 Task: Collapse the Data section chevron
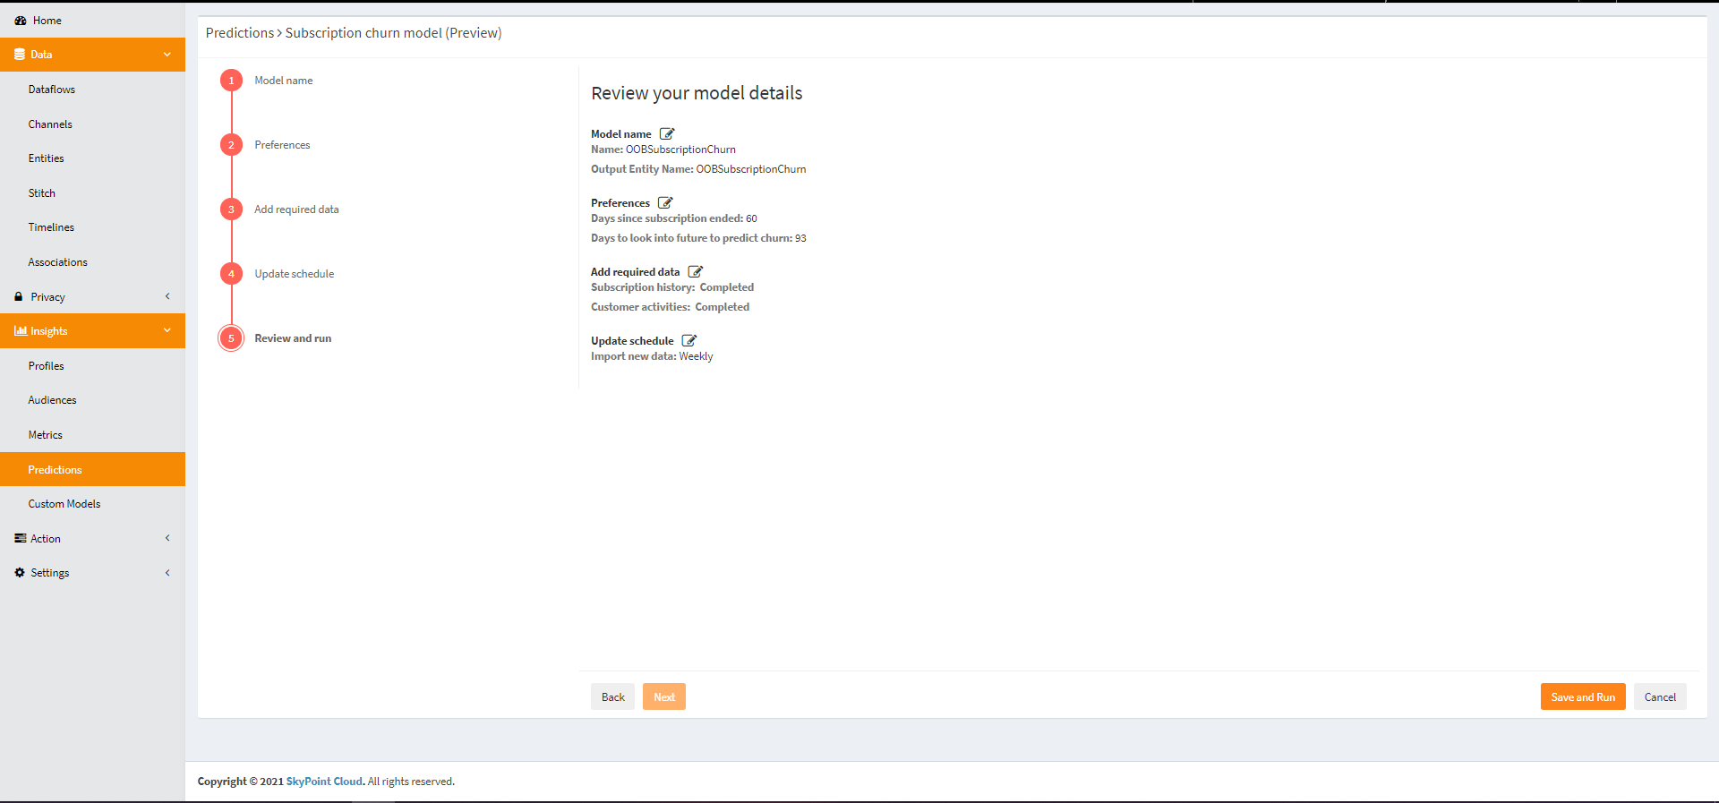click(167, 55)
